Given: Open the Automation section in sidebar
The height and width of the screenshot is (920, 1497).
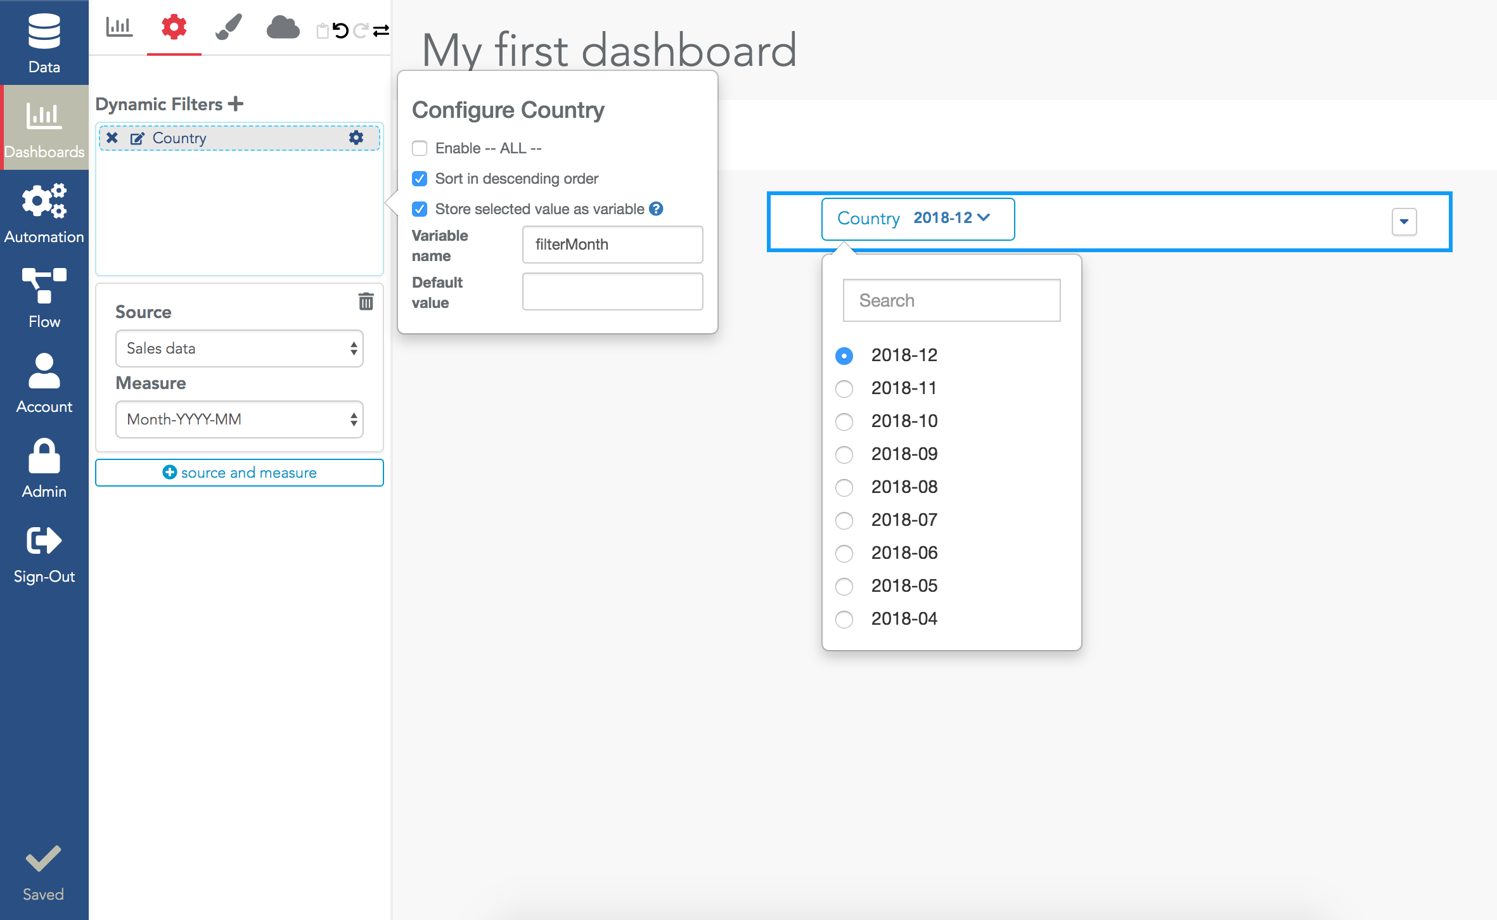Looking at the screenshot, I should click(44, 214).
